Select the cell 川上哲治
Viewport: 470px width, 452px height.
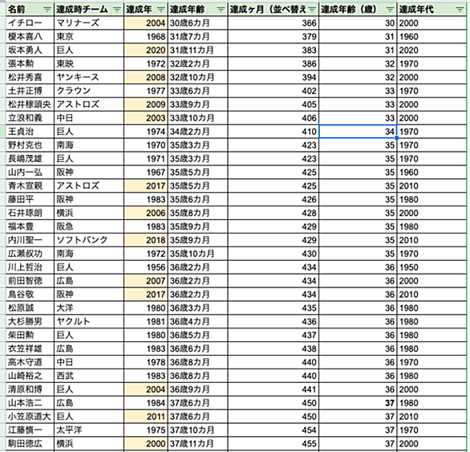tap(30, 267)
